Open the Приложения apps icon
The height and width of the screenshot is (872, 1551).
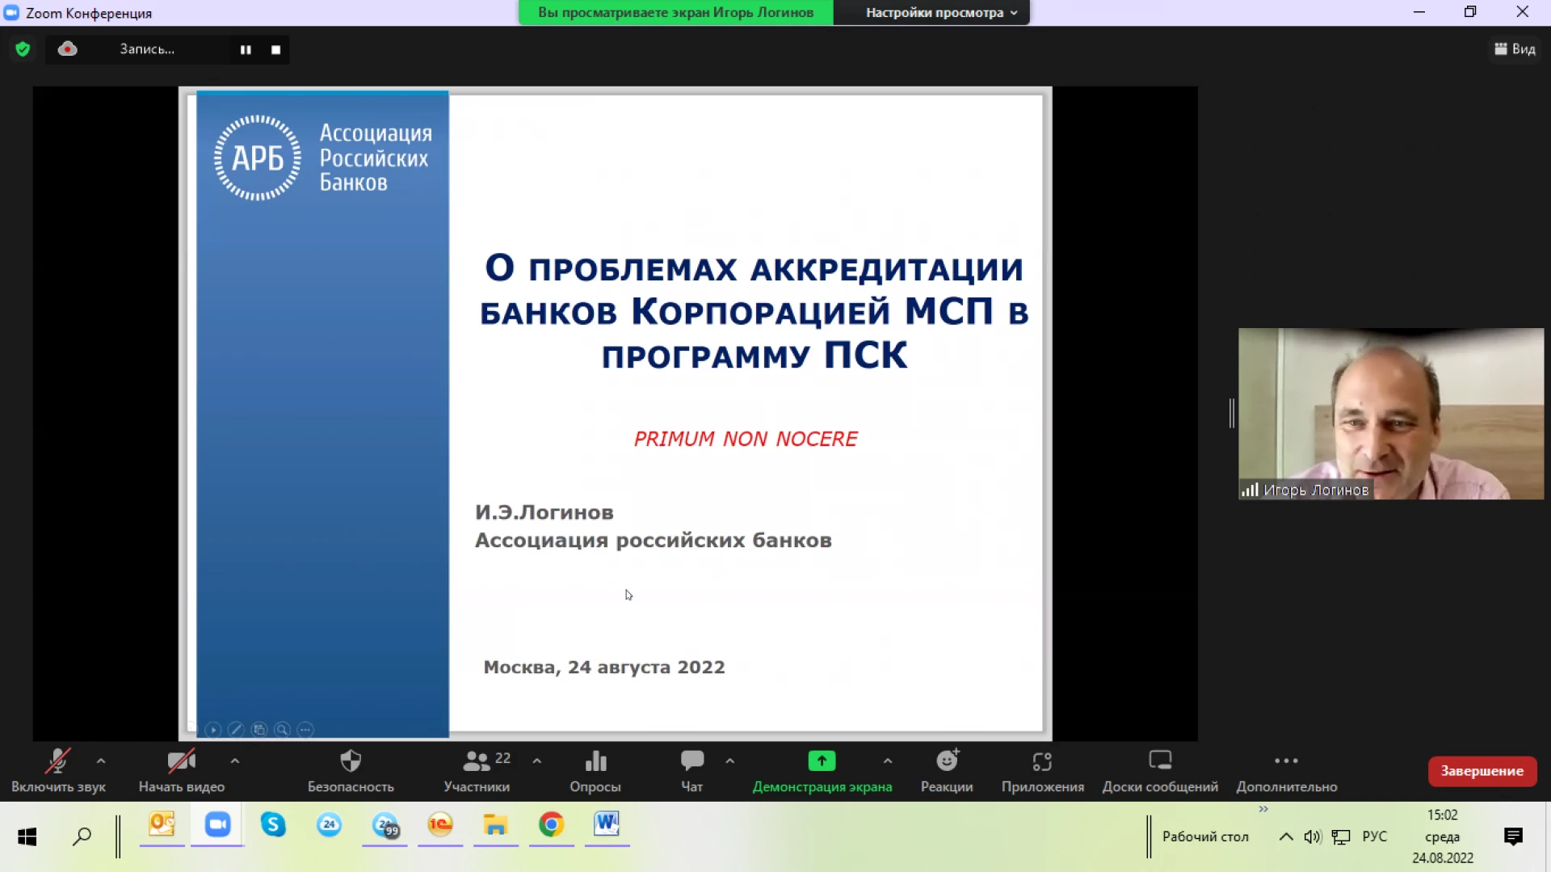pyautogui.click(x=1043, y=770)
